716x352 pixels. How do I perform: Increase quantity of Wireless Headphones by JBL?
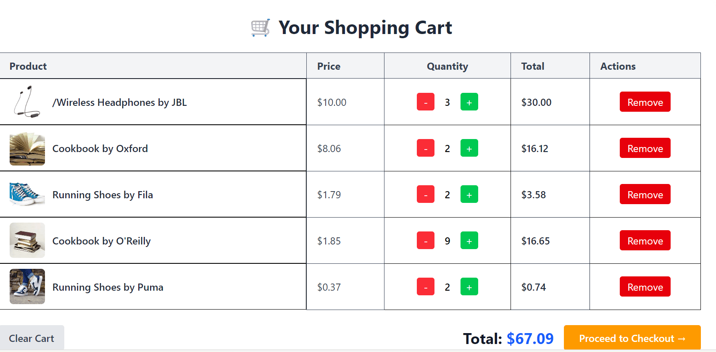tap(469, 102)
